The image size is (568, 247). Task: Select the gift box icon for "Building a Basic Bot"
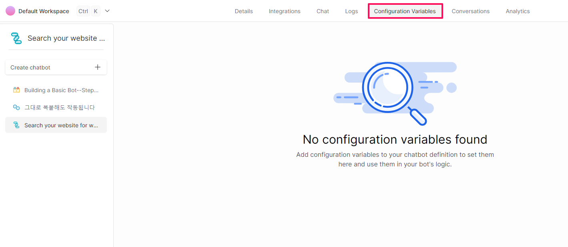pos(16,90)
